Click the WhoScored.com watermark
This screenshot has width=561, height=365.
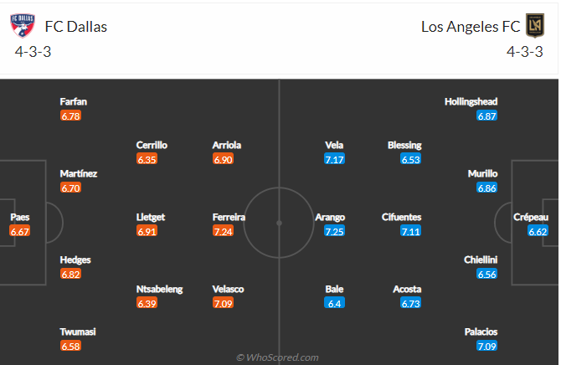277,357
